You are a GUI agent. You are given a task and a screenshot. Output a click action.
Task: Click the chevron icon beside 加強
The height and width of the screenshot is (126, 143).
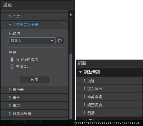84,80
